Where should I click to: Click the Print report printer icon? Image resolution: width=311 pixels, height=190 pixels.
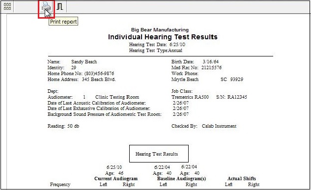pos(46,7)
